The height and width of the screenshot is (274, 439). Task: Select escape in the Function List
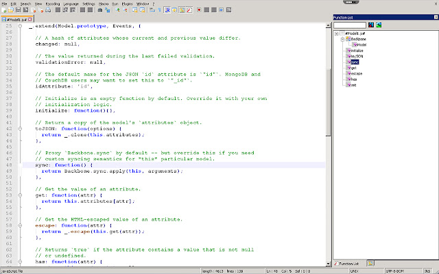coord(357,73)
